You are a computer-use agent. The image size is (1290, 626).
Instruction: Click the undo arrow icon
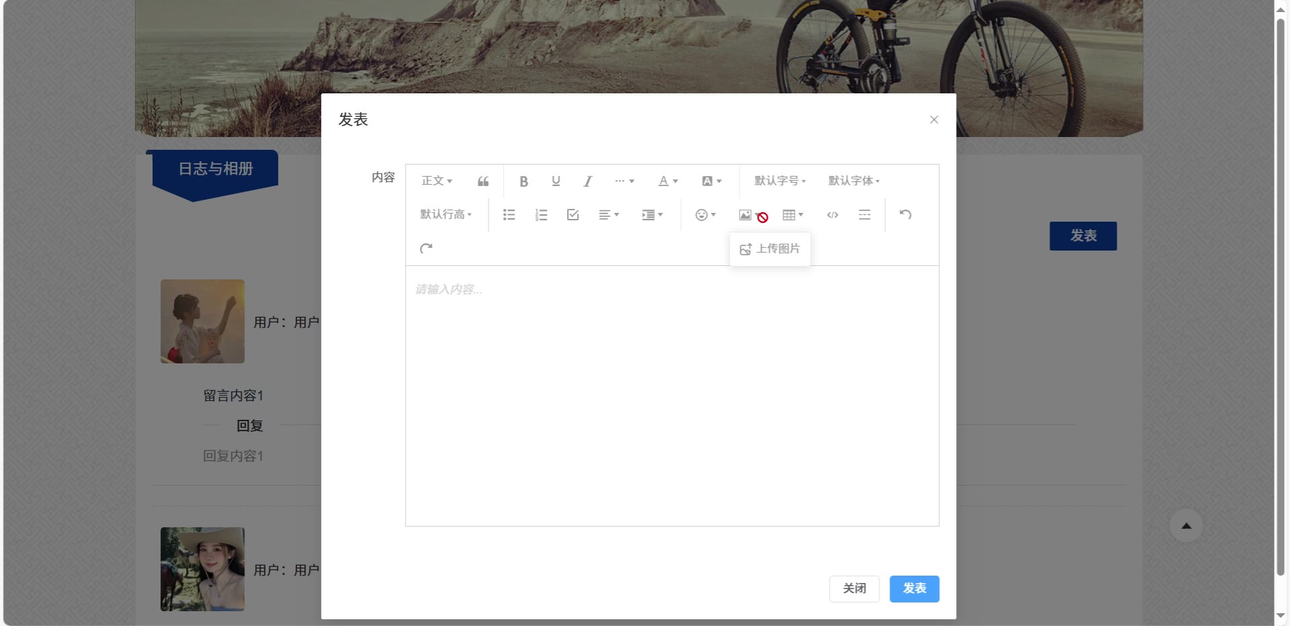pyautogui.click(x=905, y=215)
